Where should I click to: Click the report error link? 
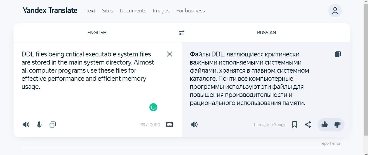330,143
